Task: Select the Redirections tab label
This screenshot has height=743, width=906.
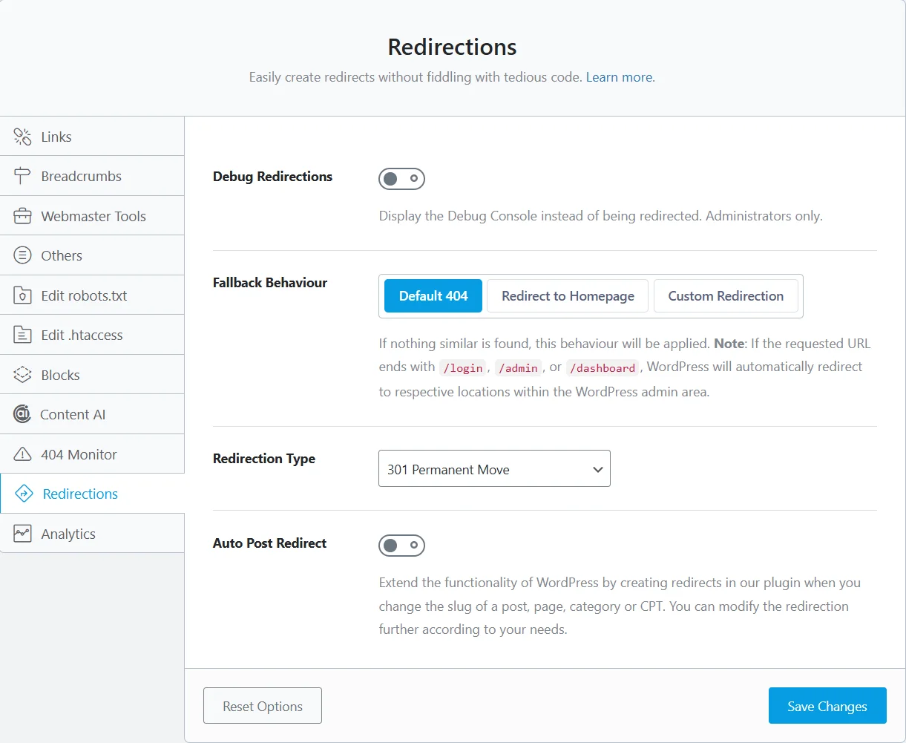Action: point(80,494)
